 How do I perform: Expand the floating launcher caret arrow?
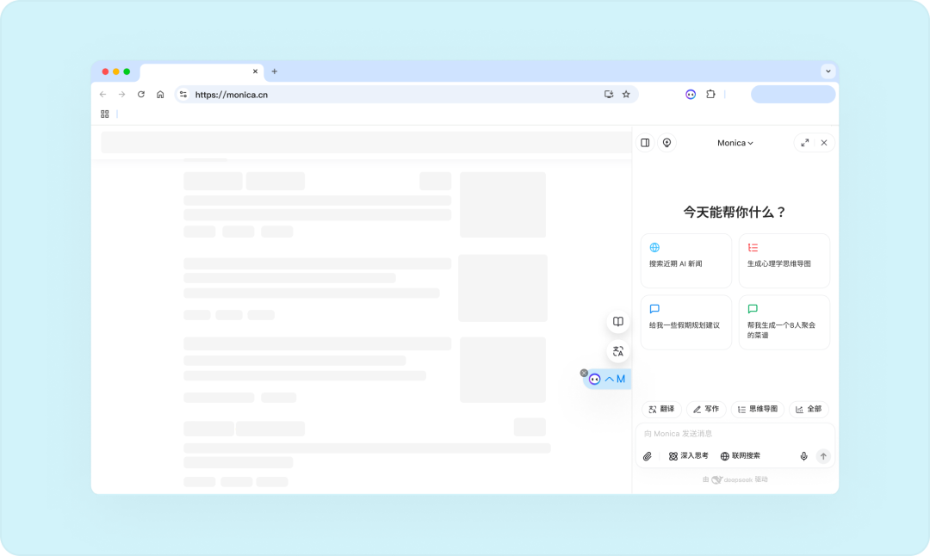[609, 380]
